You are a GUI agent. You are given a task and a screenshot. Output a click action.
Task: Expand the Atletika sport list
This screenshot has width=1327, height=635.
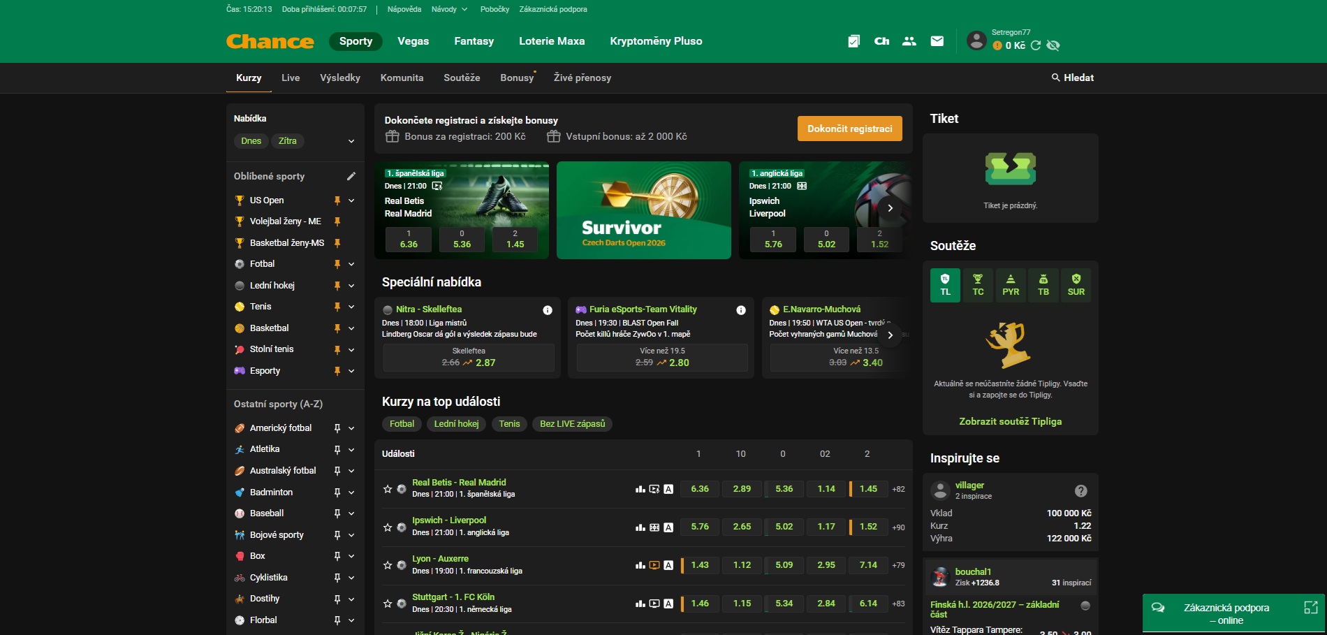pyautogui.click(x=351, y=449)
